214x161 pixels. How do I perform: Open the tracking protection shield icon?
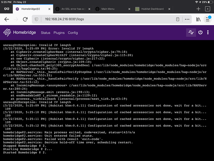36,19
